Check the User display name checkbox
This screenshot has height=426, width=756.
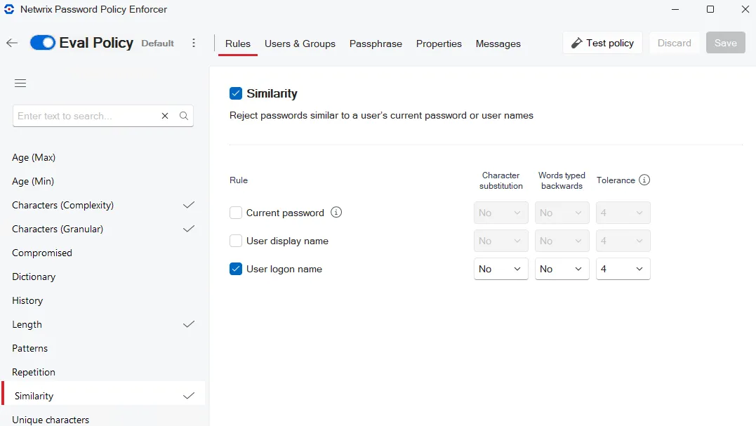(236, 241)
